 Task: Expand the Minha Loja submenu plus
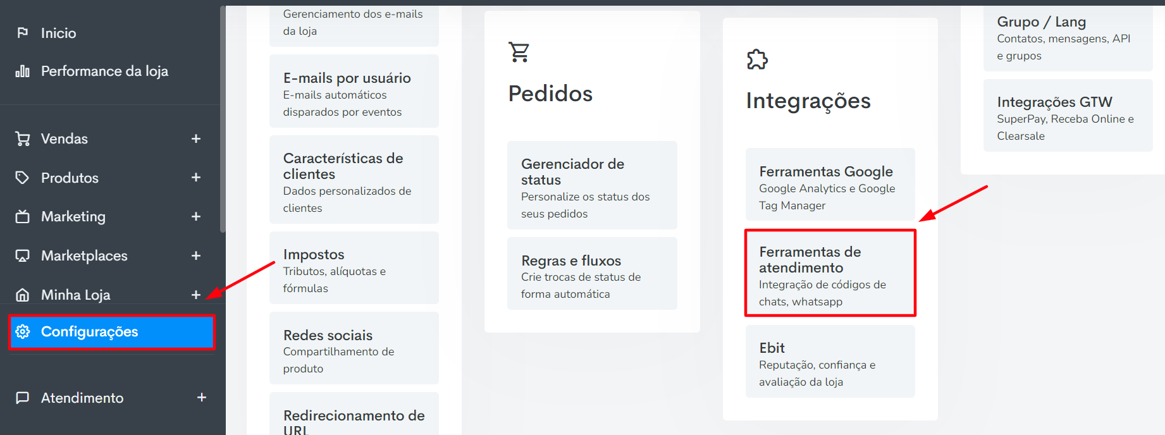click(x=196, y=295)
